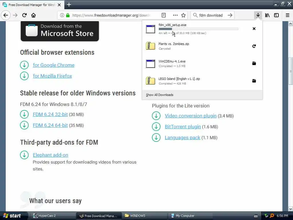Open containing folder for WinCDEmu-4.1.exe
Image resolution: width=293 pixels, height=220 pixels.
click(254, 63)
